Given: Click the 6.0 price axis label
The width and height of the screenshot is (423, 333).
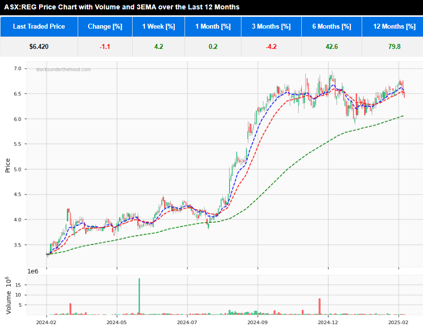Looking at the screenshot, I should tap(17, 119).
